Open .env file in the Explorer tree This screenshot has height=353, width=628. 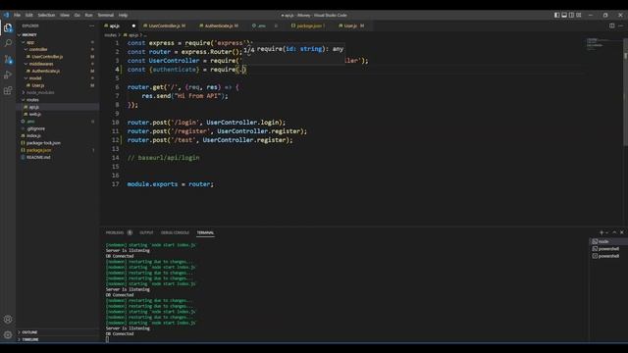(30, 122)
